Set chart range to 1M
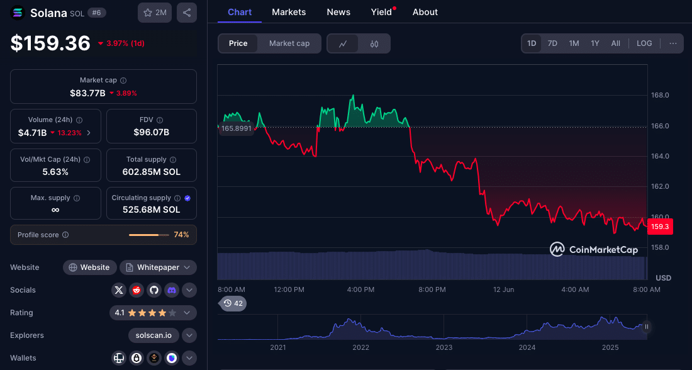 pos(574,43)
